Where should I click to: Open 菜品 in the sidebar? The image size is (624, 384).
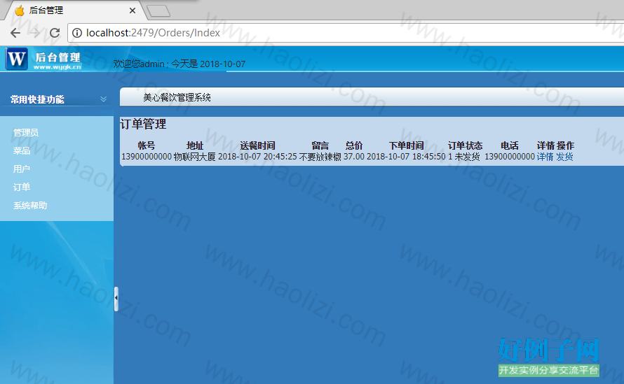[22, 151]
